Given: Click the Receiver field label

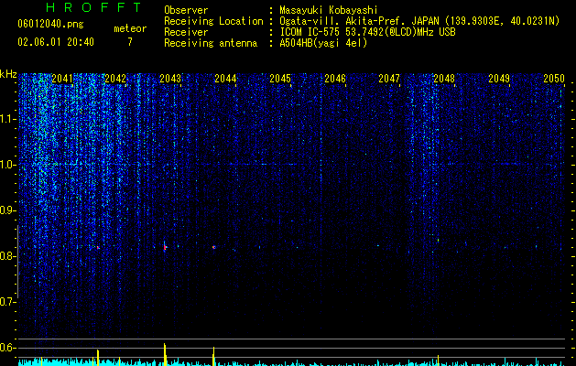Looking at the screenshot, I should 186,32.
